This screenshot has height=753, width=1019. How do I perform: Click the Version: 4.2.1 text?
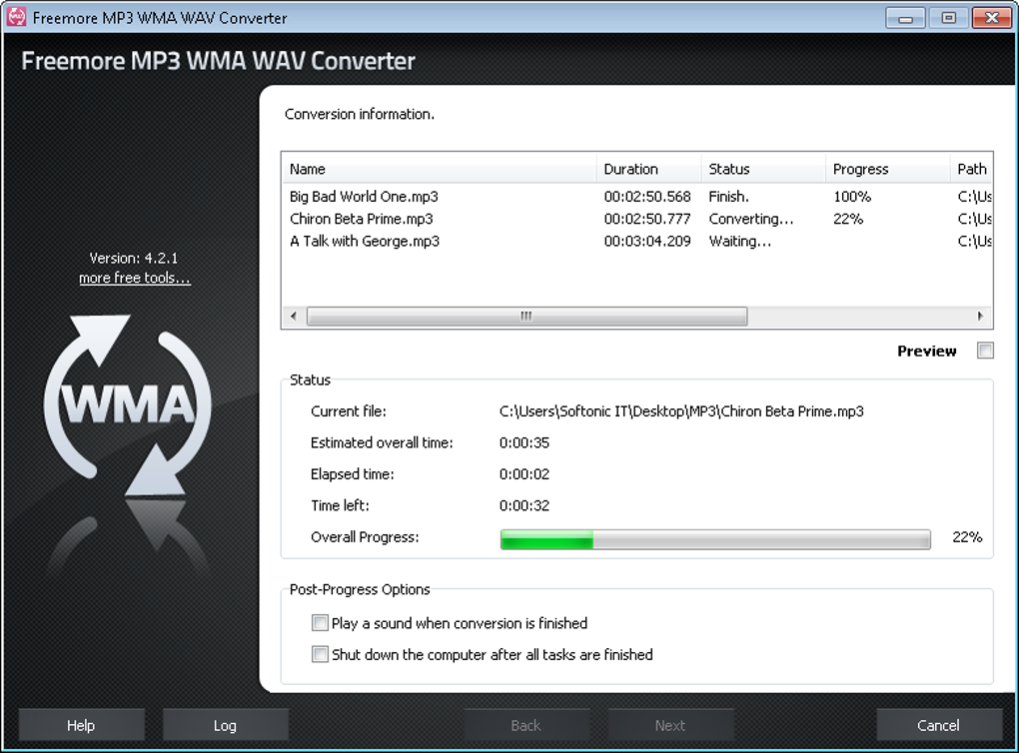tap(133, 258)
